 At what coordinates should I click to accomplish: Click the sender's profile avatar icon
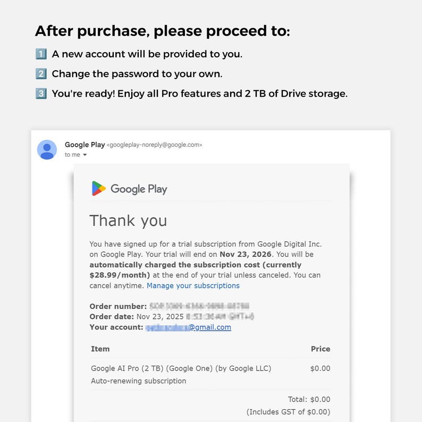pos(47,149)
